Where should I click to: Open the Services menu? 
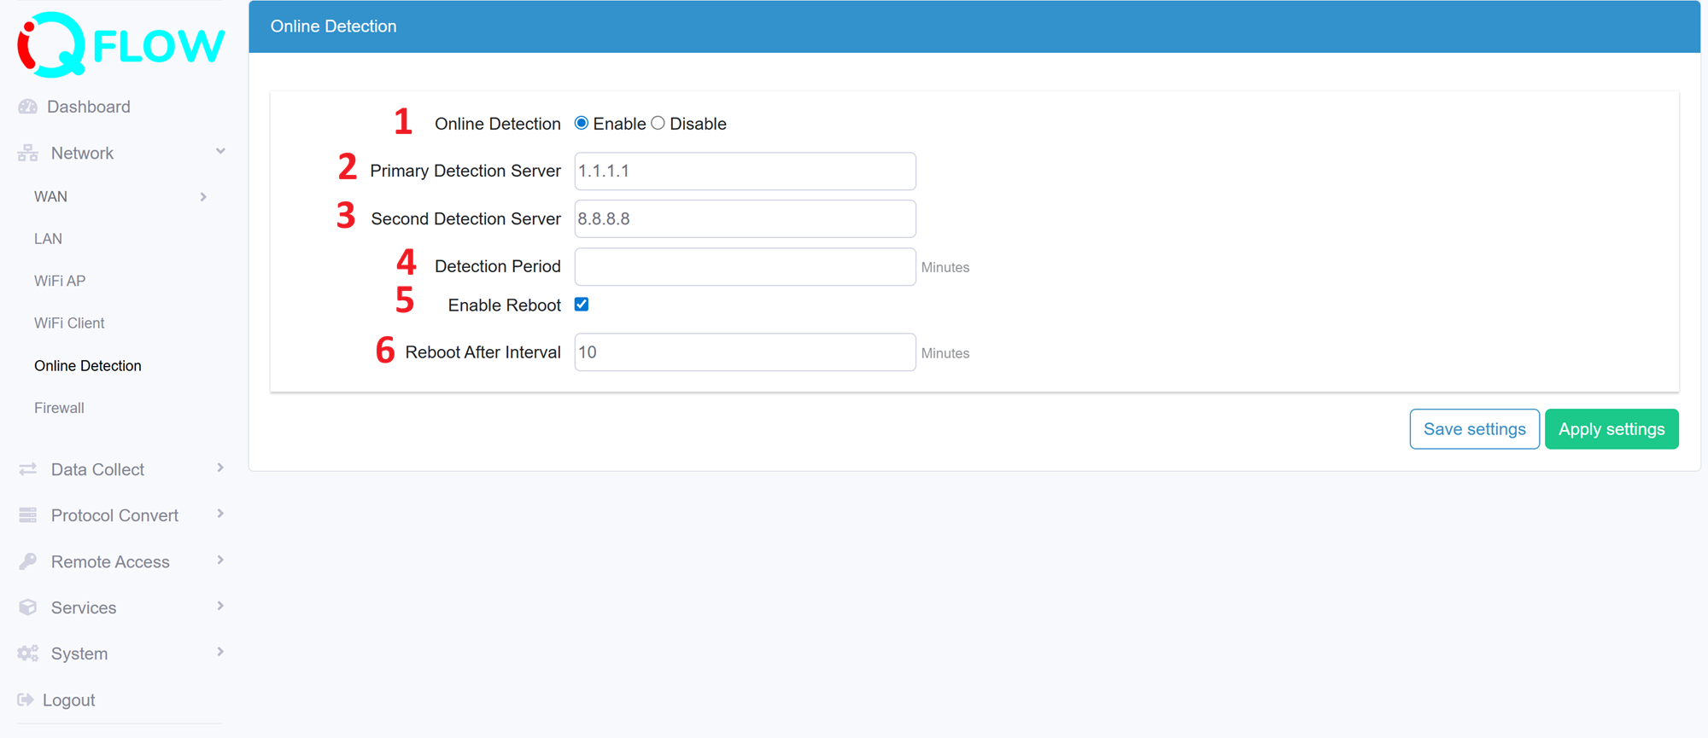pos(84,607)
